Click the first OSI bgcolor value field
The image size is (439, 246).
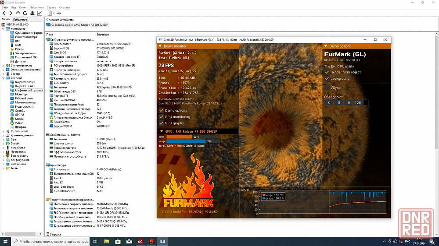point(329,103)
